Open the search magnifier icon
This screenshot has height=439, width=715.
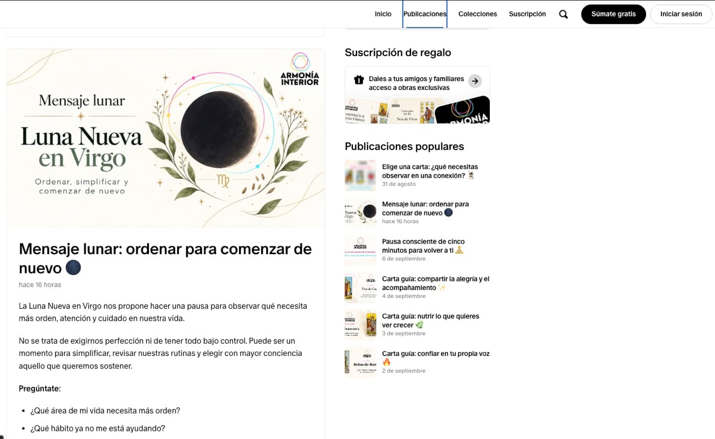[563, 14]
